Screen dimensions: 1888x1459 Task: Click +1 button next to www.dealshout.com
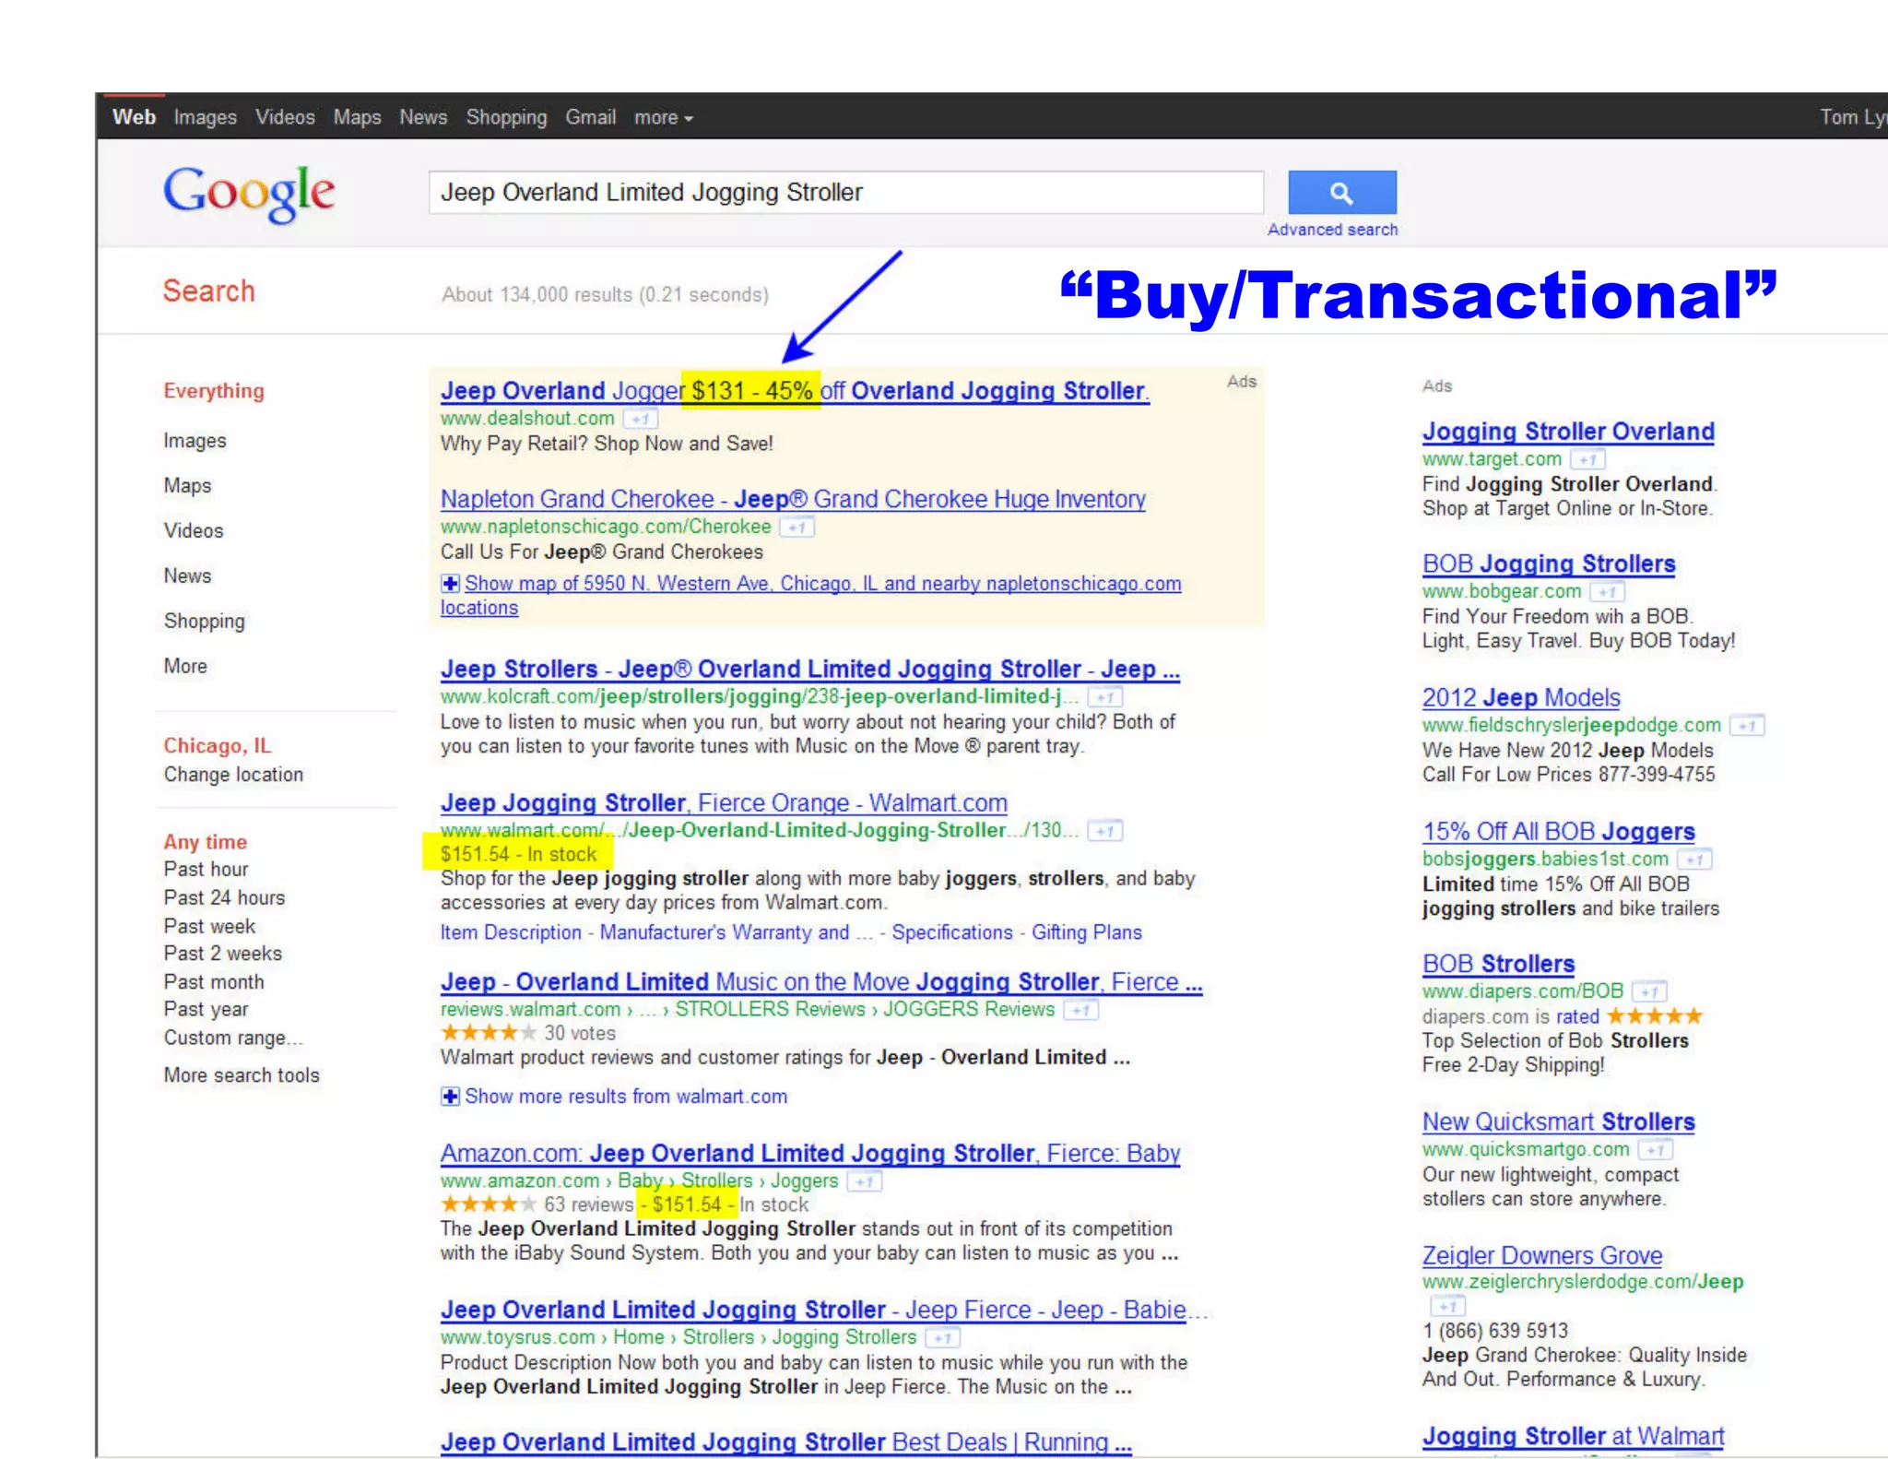[641, 420]
